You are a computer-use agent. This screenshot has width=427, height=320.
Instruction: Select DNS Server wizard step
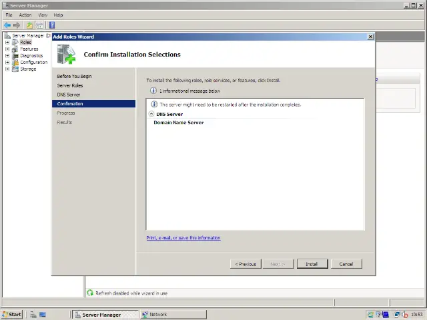click(68, 95)
